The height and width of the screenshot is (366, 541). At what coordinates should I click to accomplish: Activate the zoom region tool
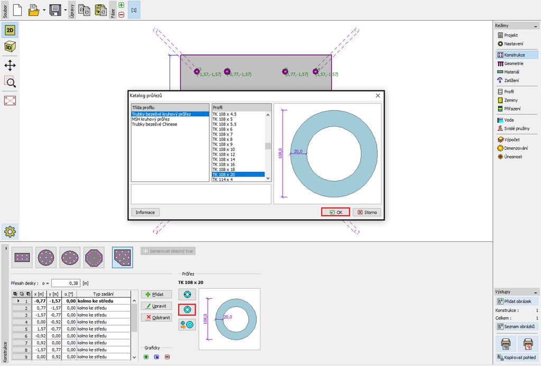(10, 82)
